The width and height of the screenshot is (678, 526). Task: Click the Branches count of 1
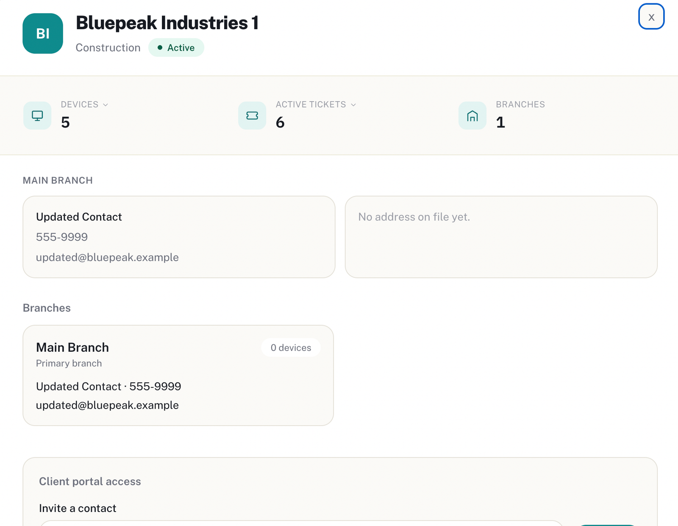(500, 122)
